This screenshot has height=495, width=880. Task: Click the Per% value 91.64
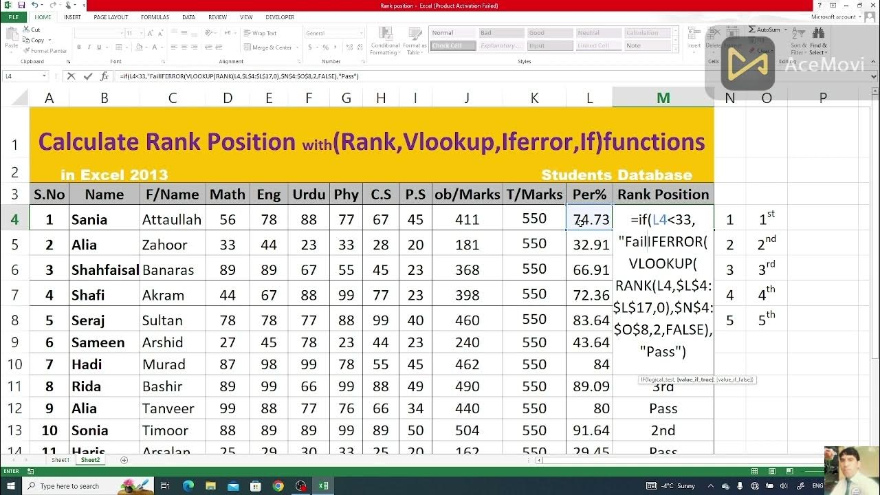coord(591,430)
